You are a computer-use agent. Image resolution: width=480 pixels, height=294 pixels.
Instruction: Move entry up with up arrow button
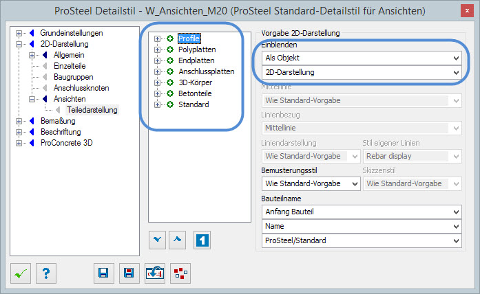tap(177, 240)
